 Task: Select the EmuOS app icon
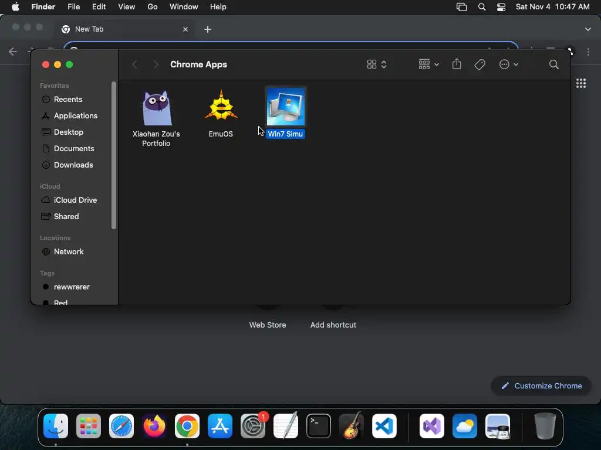point(221,105)
